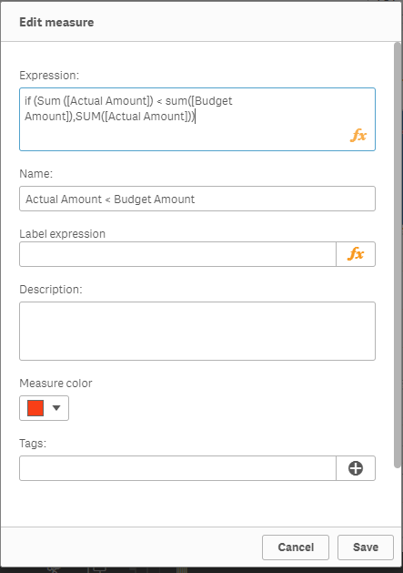
Task: Click the Expression: field label
Action: point(49,76)
